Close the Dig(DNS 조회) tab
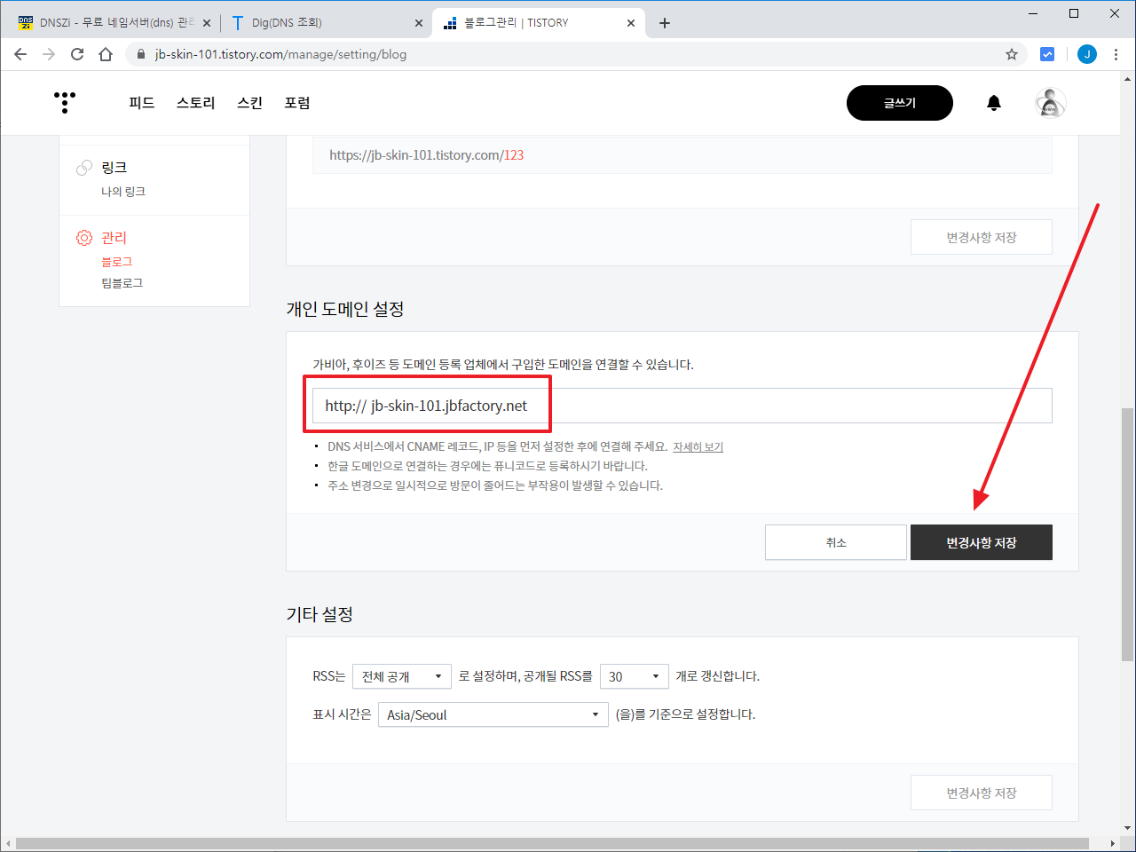 click(x=420, y=23)
